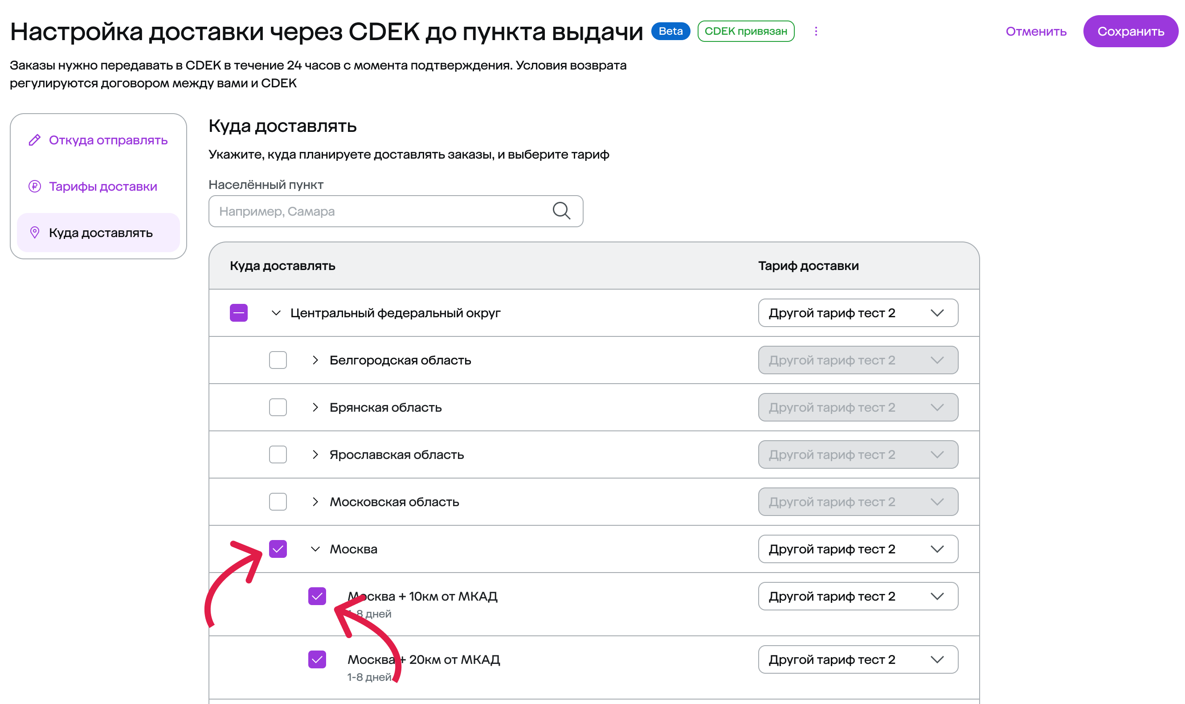Click the search magnifier icon
The height and width of the screenshot is (704, 1185).
point(561,211)
